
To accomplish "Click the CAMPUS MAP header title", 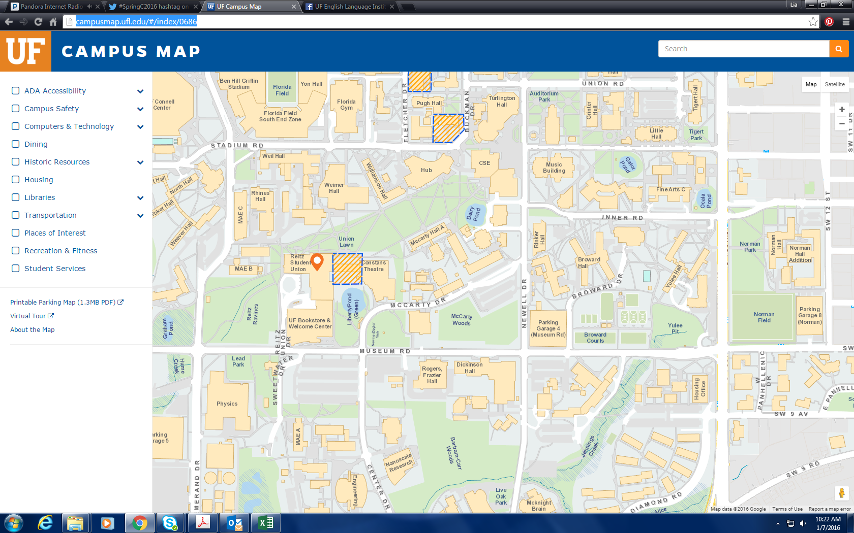I will point(131,51).
